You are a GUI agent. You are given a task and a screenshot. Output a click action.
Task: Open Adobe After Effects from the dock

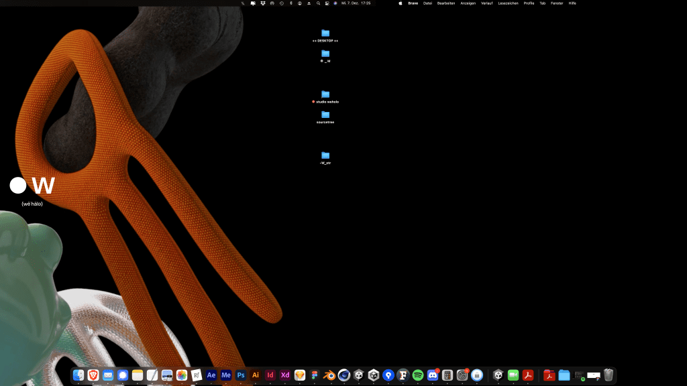click(x=211, y=375)
